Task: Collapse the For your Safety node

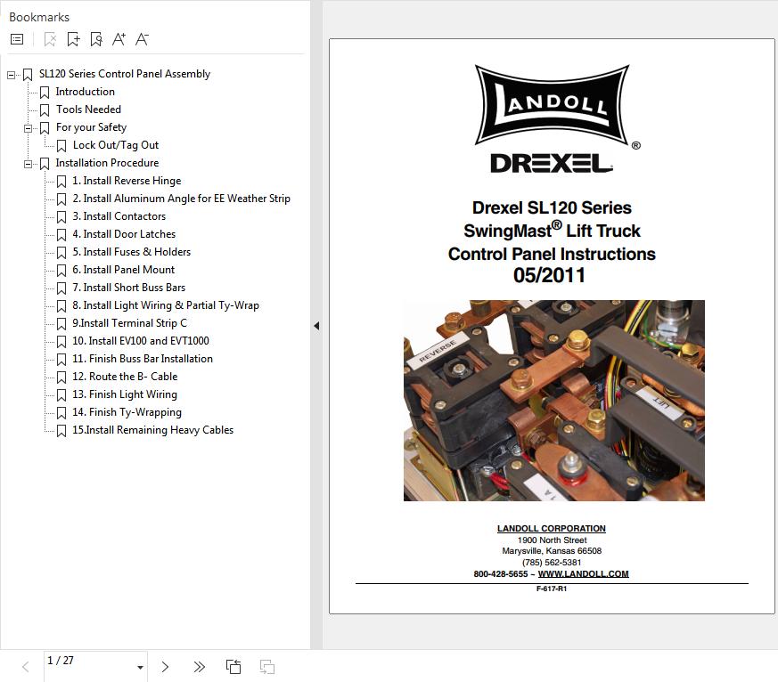Action: pos(28,128)
